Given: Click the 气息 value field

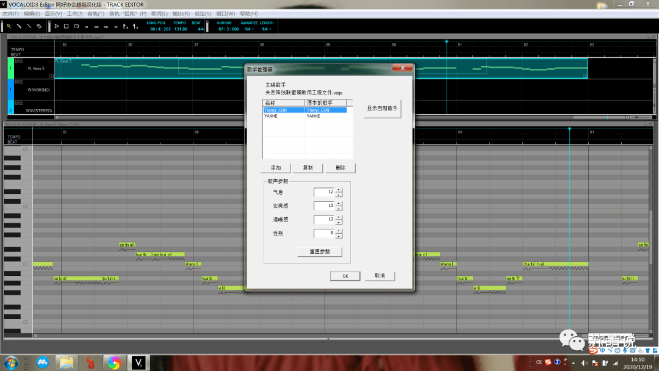Looking at the screenshot, I should [x=324, y=192].
